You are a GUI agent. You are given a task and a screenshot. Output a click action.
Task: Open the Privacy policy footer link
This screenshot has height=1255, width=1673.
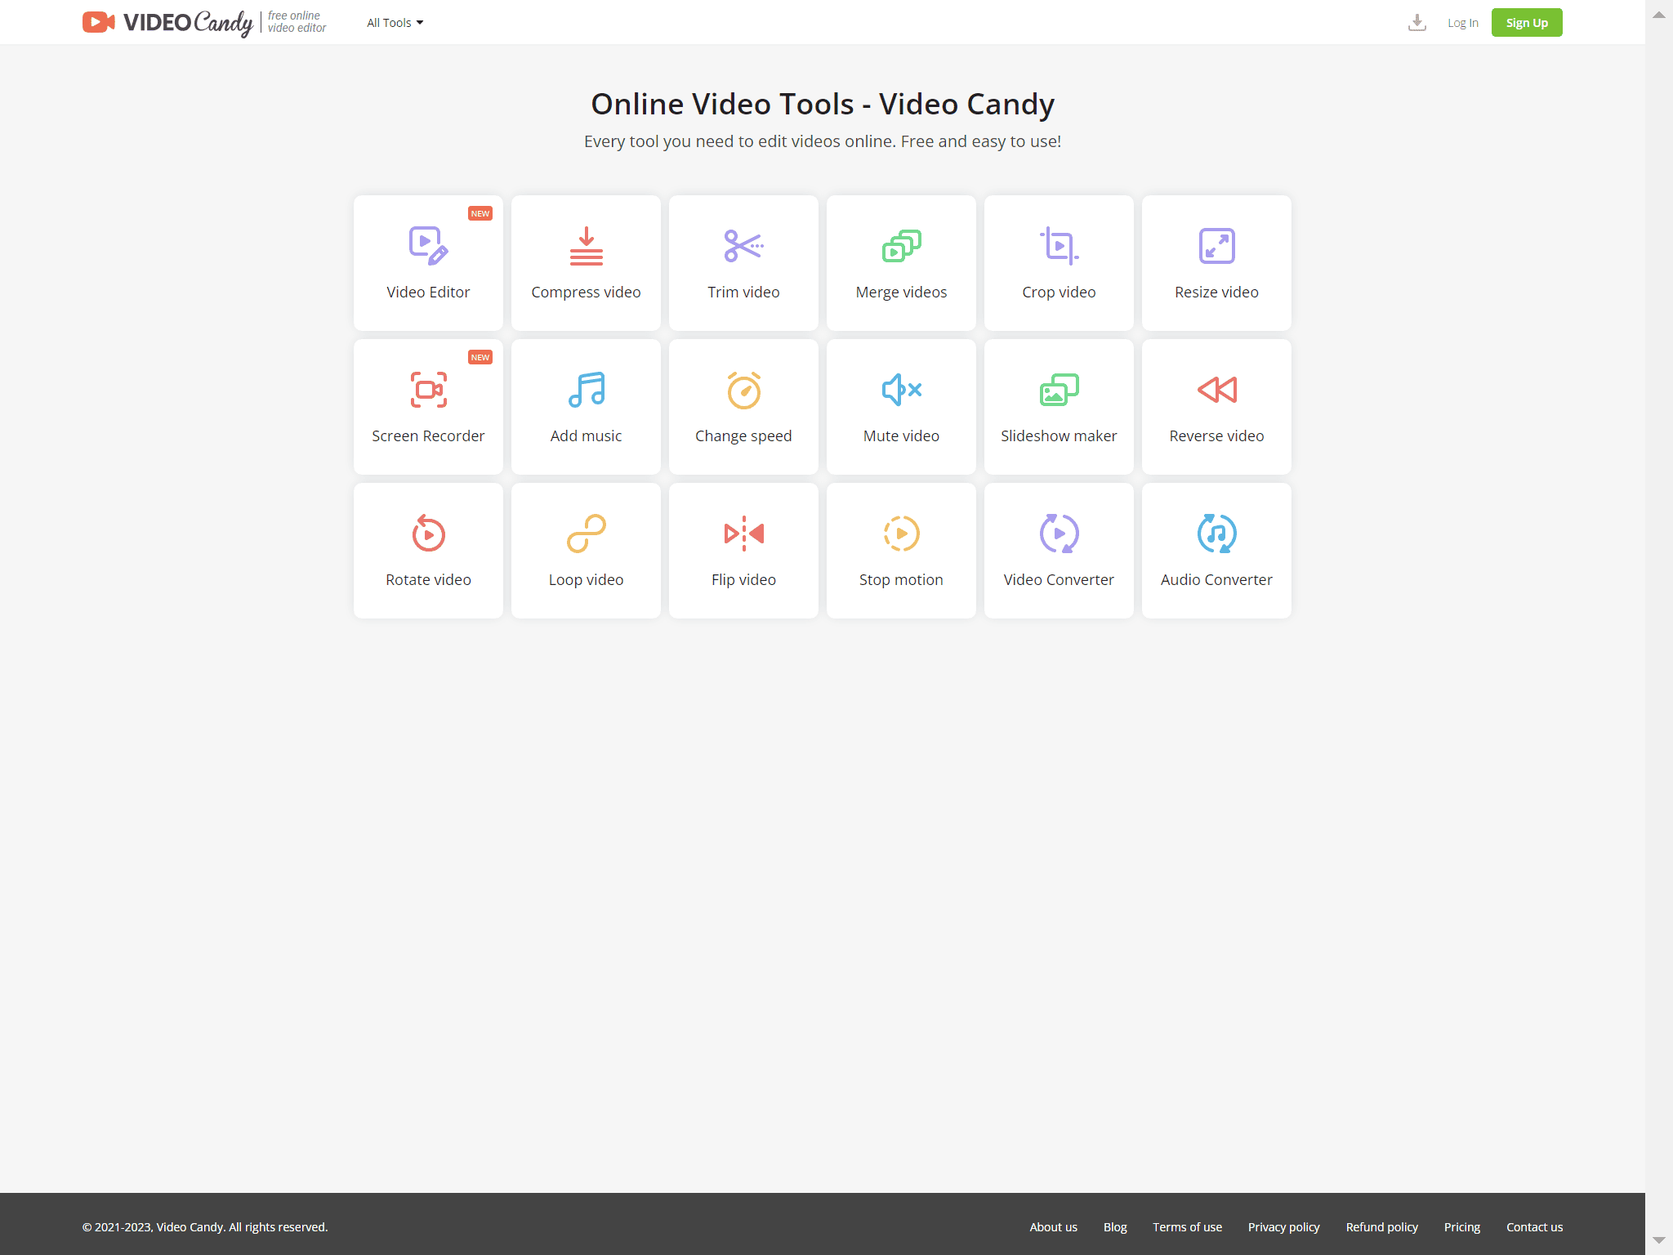tap(1283, 1227)
